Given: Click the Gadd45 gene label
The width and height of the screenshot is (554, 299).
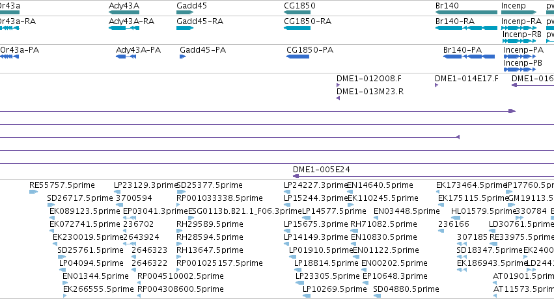Looking at the screenshot, I should 191,6.
